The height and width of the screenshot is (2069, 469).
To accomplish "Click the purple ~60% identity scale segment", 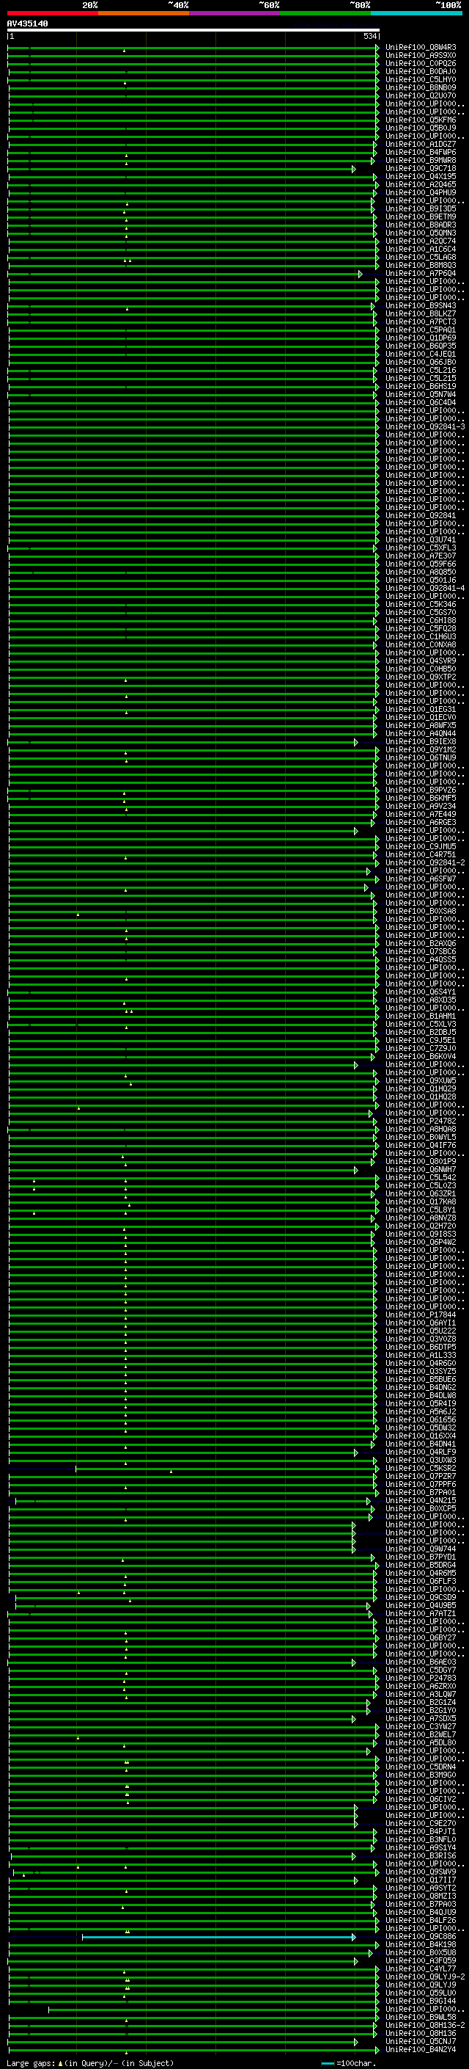I will (235, 13).
